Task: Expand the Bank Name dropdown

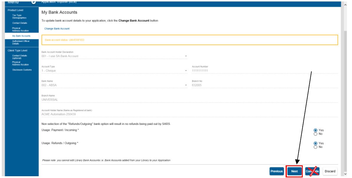Action: pyautogui.click(x=114, y=85)
